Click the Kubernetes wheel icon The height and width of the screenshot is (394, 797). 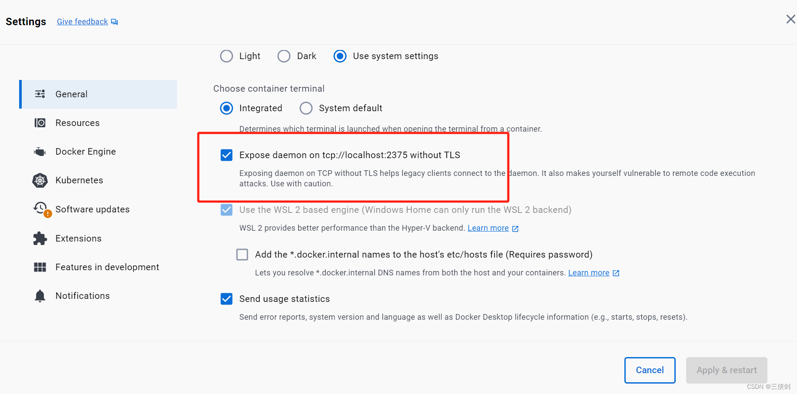point(40,180)
